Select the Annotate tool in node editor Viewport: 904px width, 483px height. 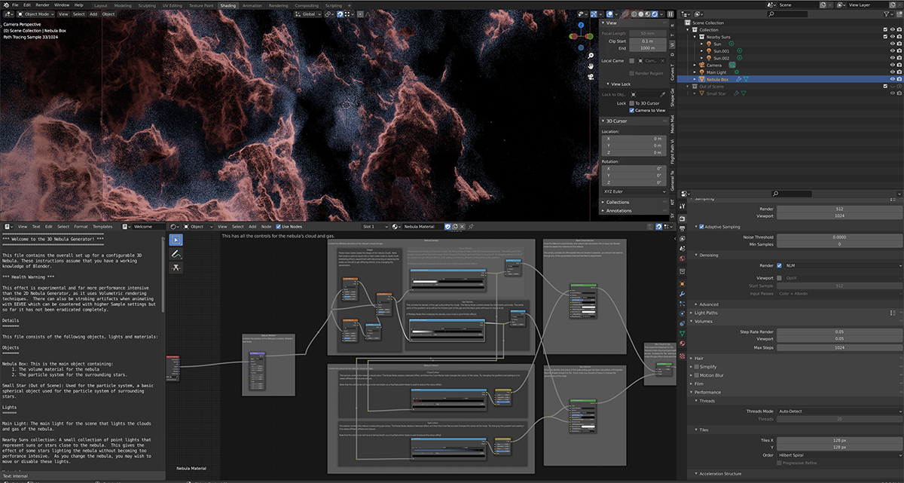(176, 254)
